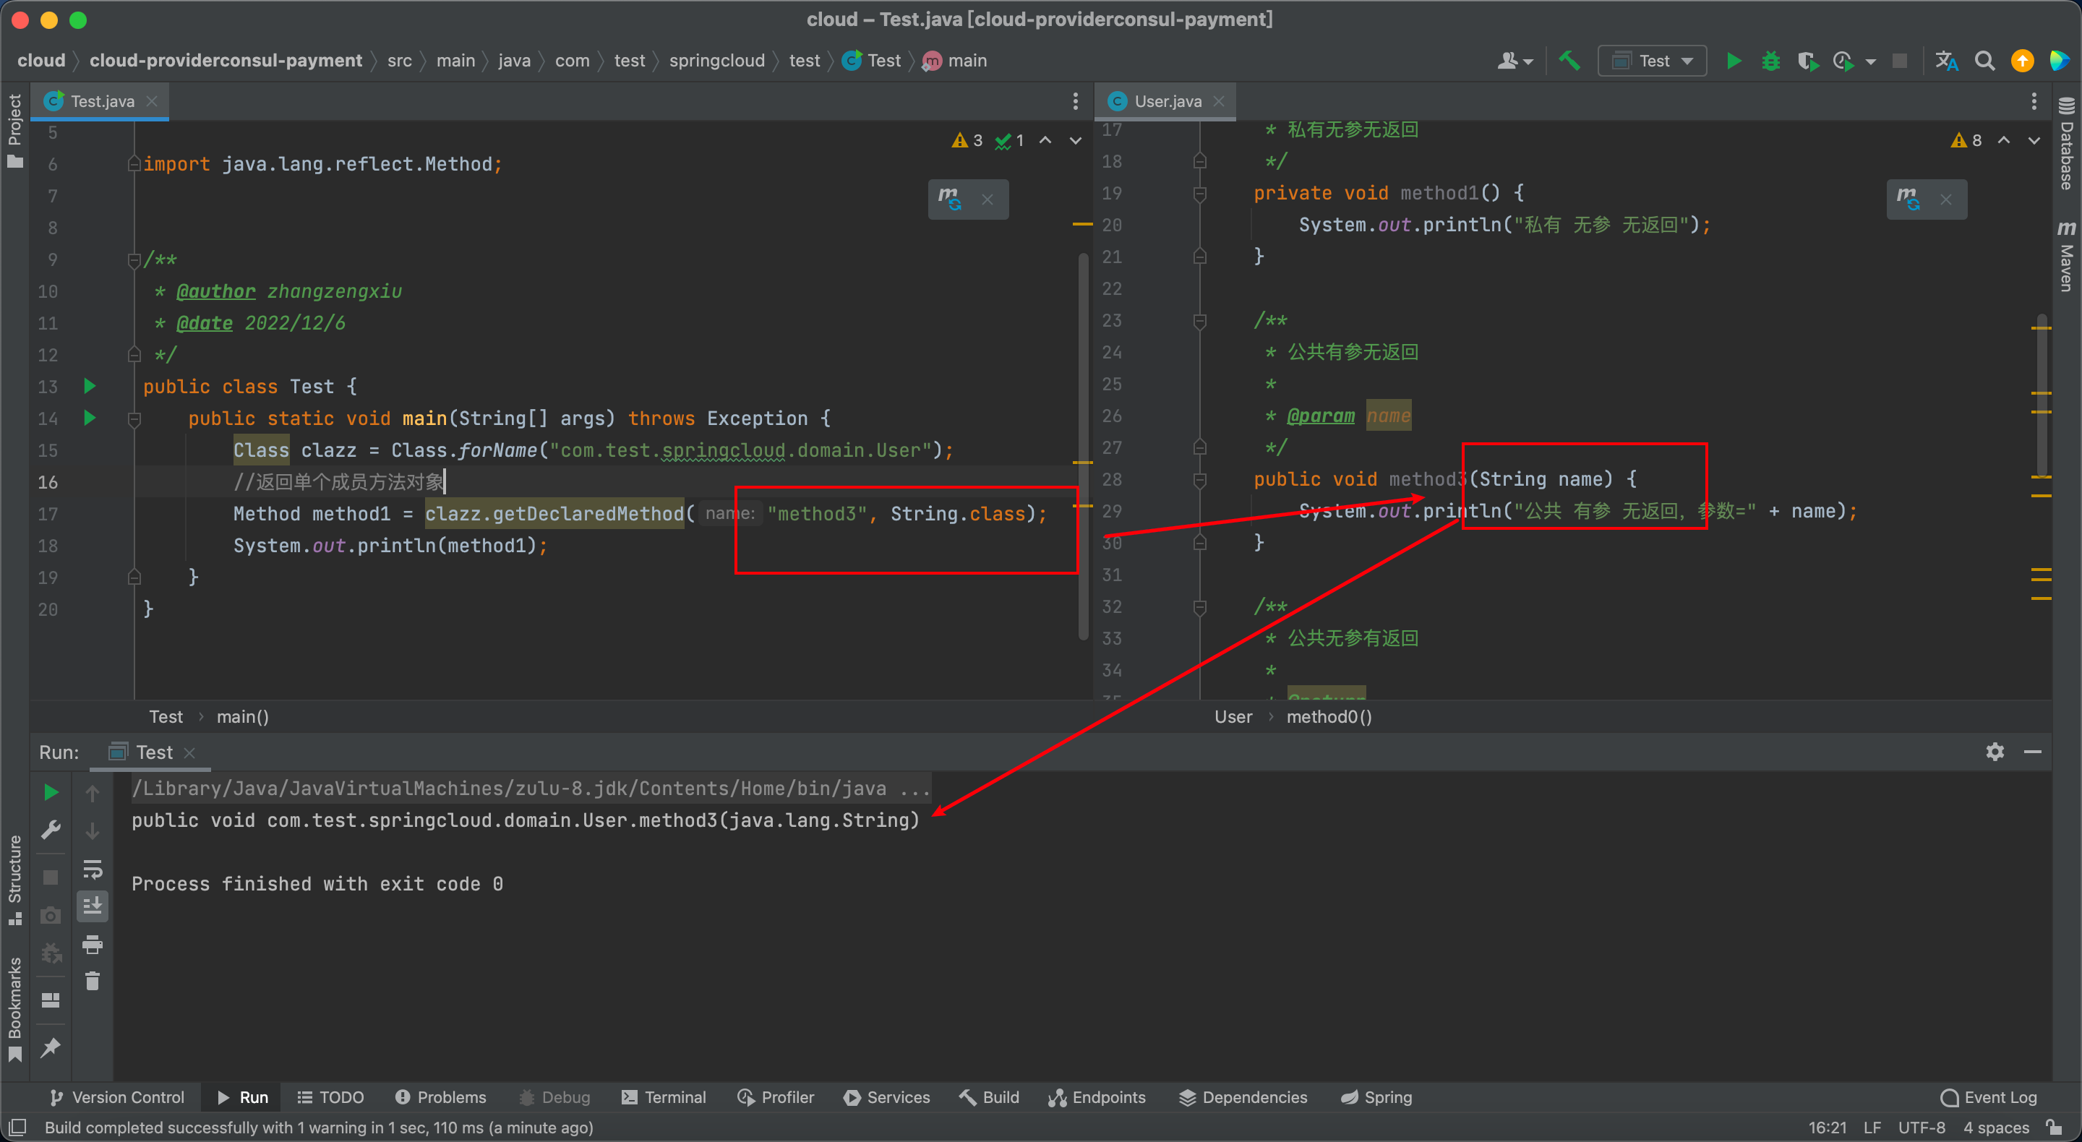Open the profiler run icon in toolbar

click(1843, 61)
